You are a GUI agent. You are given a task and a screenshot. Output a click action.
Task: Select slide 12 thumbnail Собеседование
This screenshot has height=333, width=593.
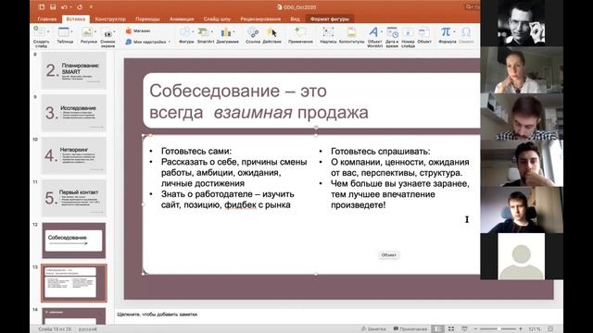tap(74, 240)
